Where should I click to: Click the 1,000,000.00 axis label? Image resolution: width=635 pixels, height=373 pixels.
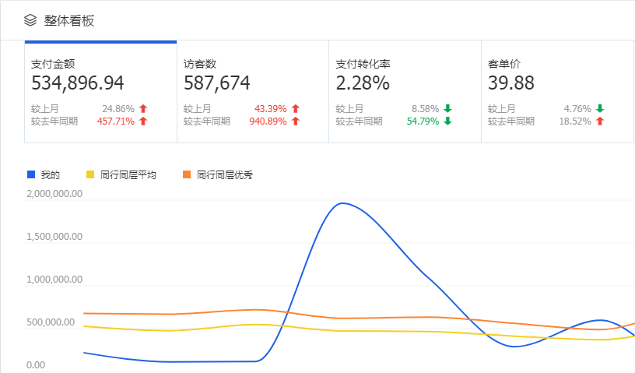click(54, 280)
